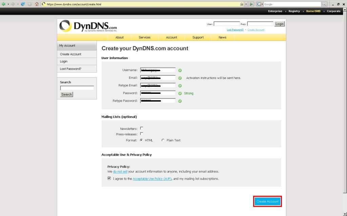
Task: Click into the Retype Password field
Action: point(158,101)
